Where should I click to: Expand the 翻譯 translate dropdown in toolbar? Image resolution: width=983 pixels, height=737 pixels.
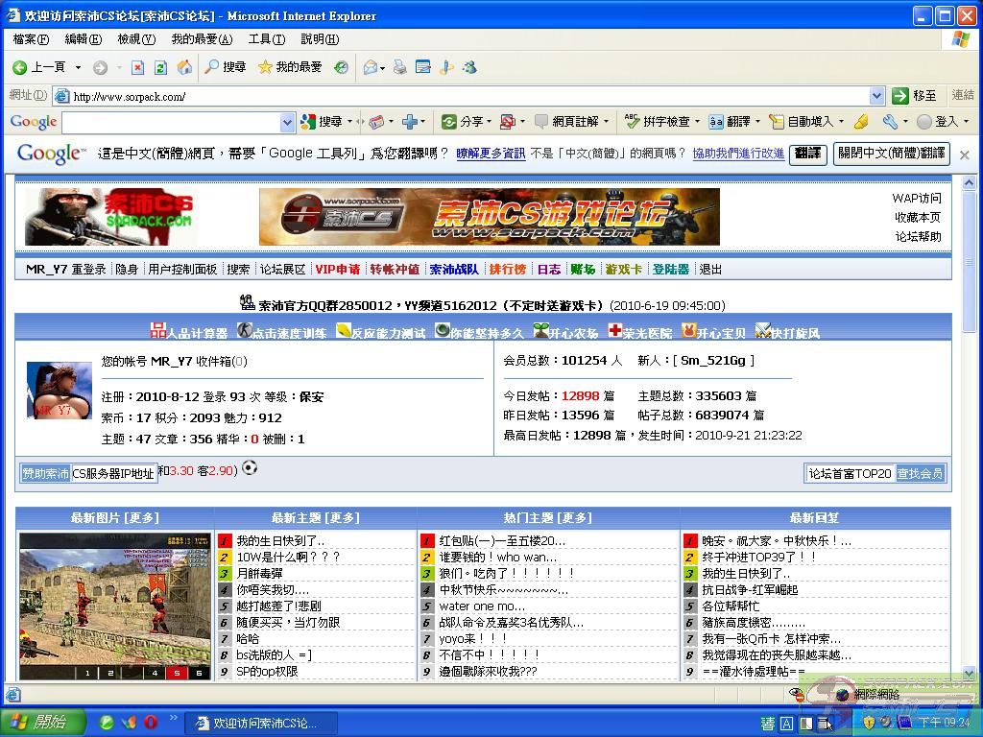[757, 122]
